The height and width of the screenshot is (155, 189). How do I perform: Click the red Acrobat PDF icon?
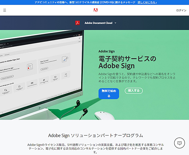(x=77, y=23)
